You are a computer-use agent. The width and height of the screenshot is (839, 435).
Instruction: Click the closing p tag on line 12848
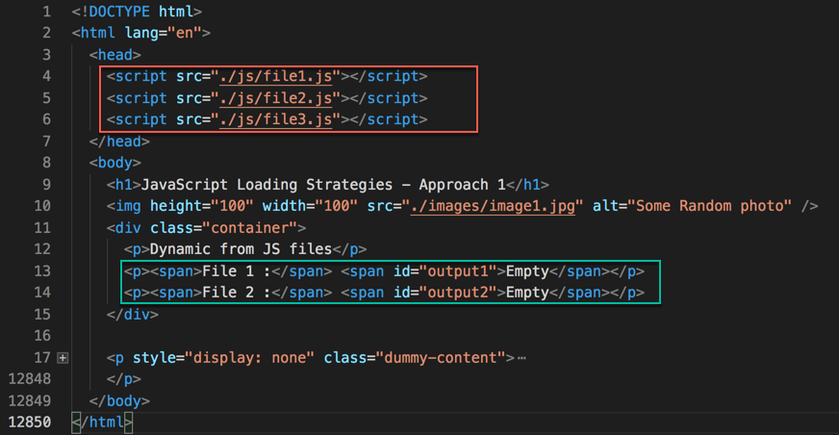(x=123, y=379)
